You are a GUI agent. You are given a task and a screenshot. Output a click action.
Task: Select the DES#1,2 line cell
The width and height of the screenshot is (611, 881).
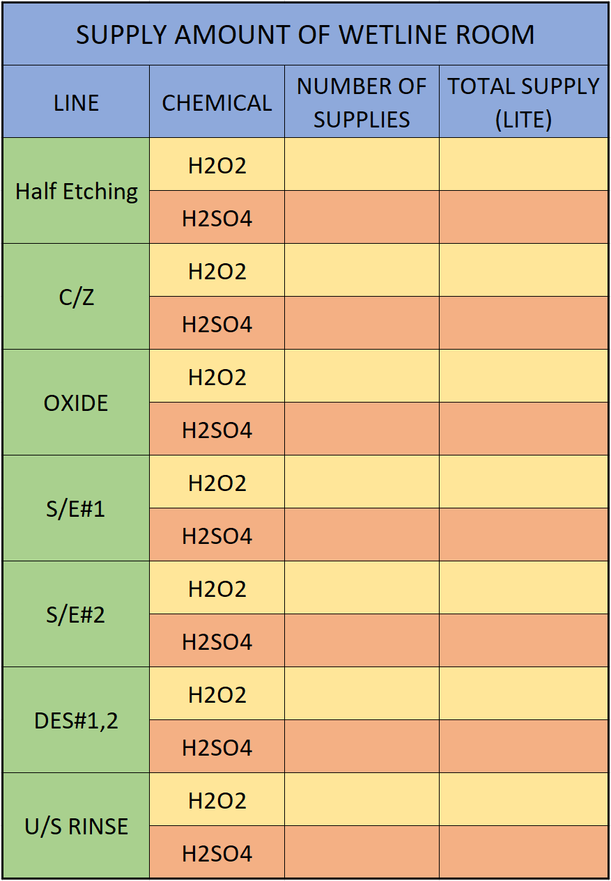[76, 720]
